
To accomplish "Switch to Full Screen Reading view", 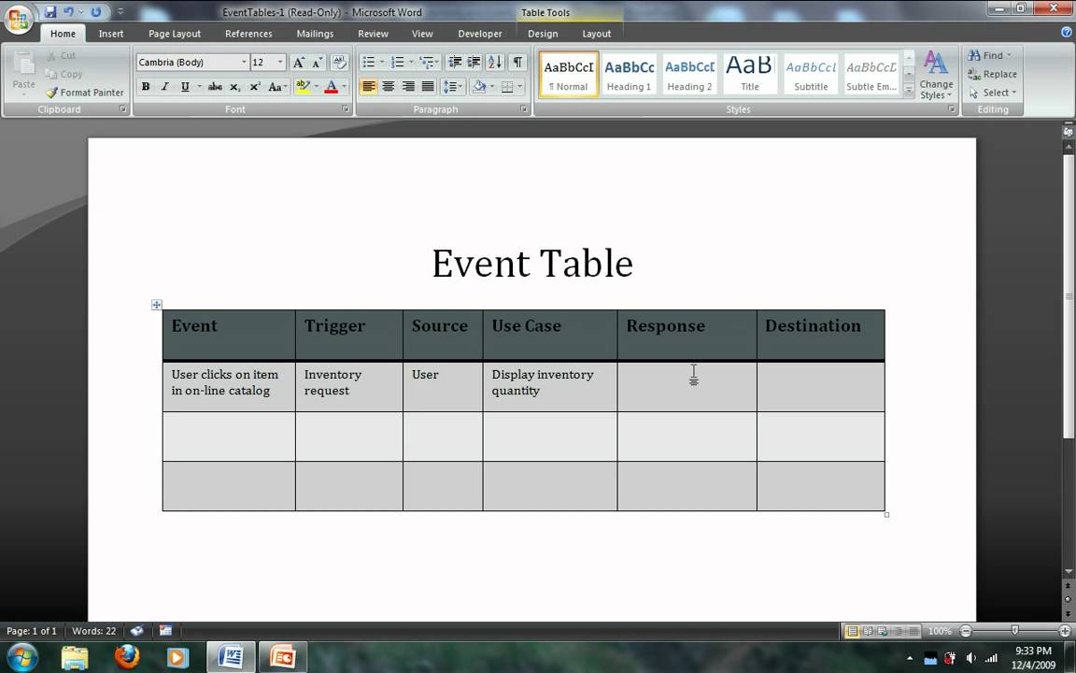I will click(868, 631).
